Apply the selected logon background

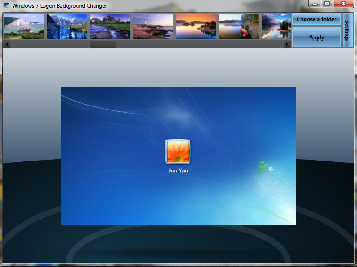tap(317, 38)
